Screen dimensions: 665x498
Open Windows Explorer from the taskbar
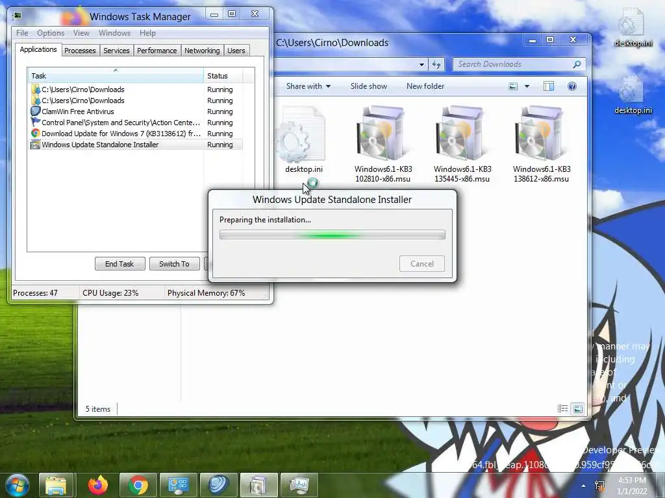coord(56,485)
